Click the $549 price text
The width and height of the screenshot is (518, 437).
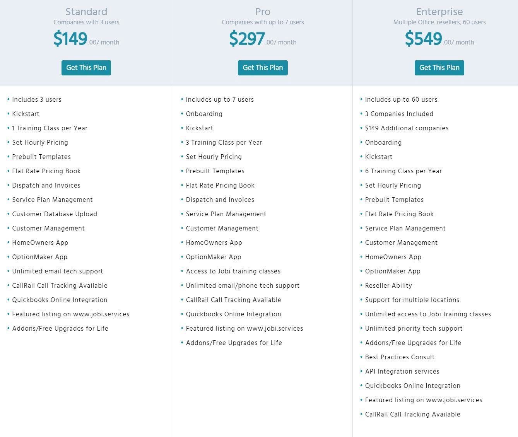pos(424,39)
